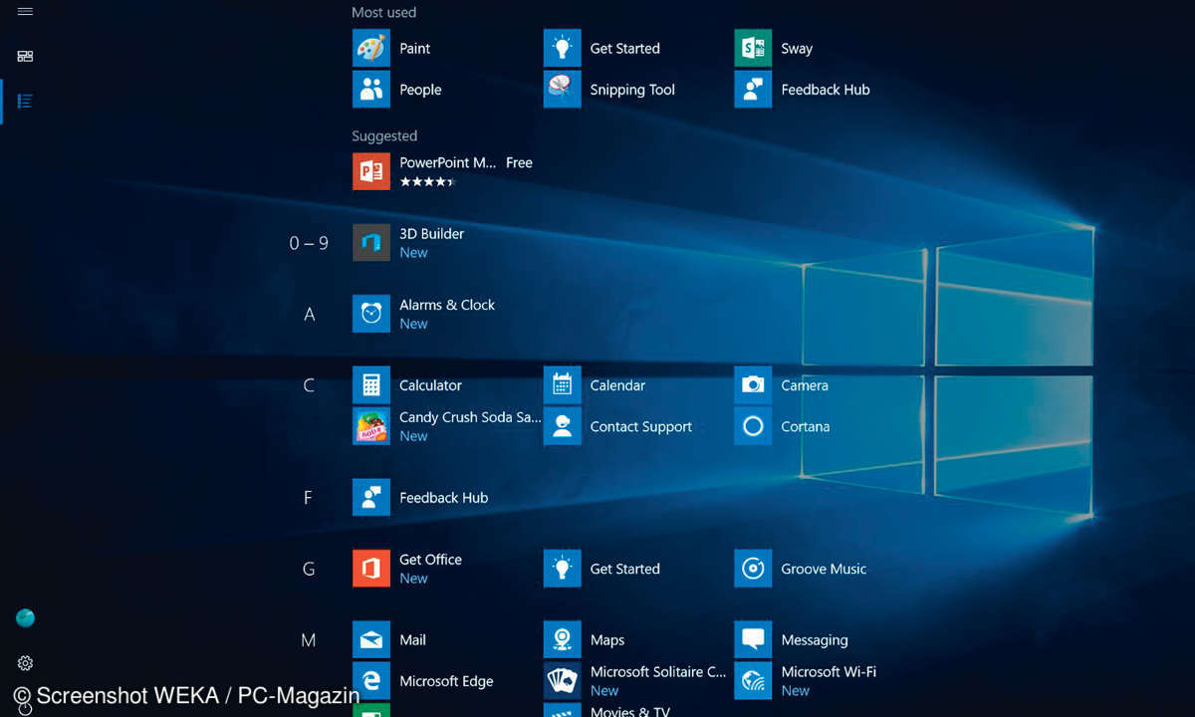Click the letter M group header

point(309,640)
